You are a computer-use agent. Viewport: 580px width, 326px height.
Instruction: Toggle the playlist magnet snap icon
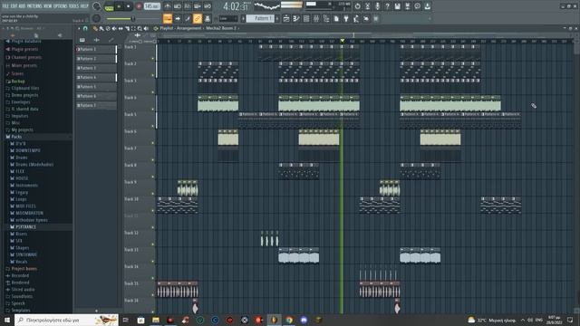(x=85, y=28)
